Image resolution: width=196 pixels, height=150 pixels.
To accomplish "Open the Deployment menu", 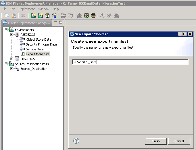I will [27, 9].
